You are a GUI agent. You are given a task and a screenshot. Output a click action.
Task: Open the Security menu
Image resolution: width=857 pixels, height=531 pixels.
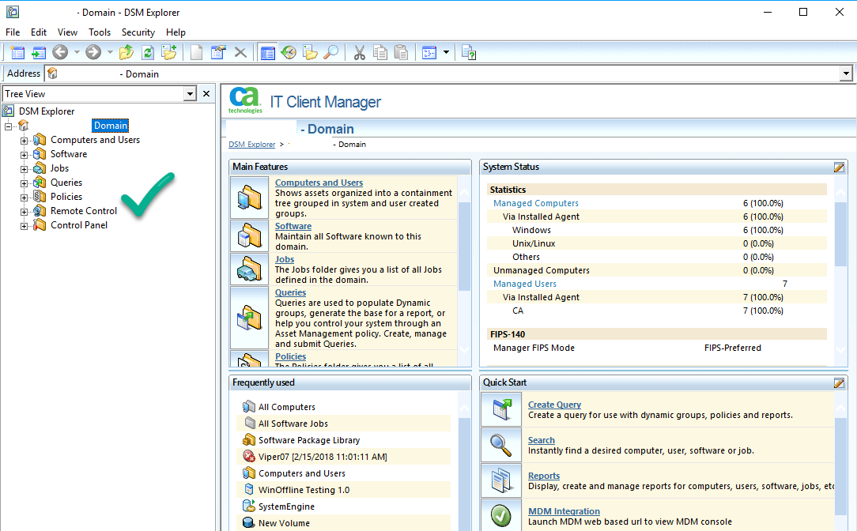click(138, 32)
